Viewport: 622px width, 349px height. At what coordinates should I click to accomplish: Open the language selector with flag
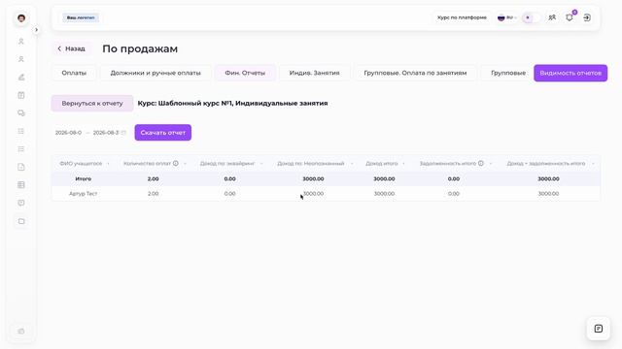506,17
